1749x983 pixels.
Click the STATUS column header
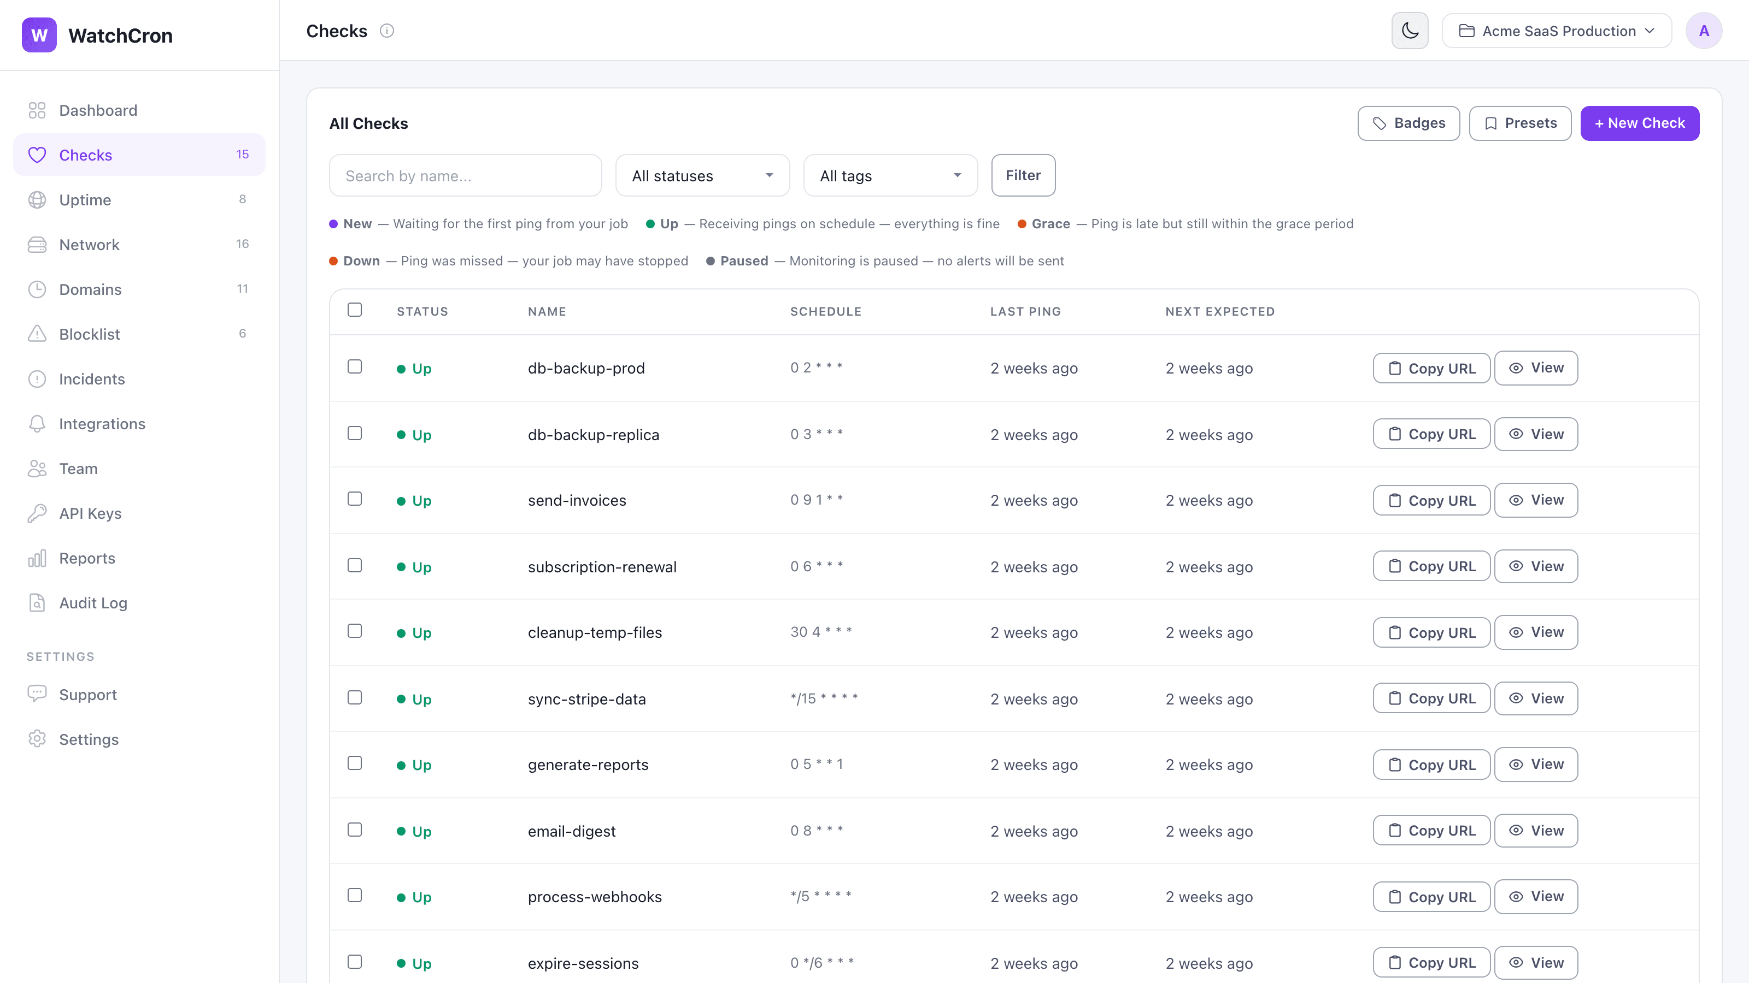(x=422, y=311)
